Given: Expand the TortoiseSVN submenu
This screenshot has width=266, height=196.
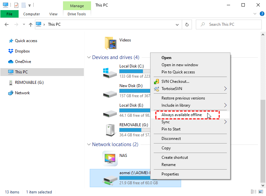Looking at the screenshot, I should pos(225,88).
